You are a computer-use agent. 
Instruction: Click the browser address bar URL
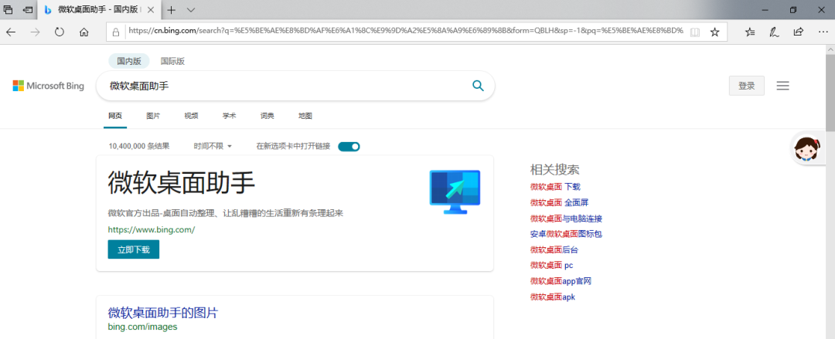click(406, 32)
